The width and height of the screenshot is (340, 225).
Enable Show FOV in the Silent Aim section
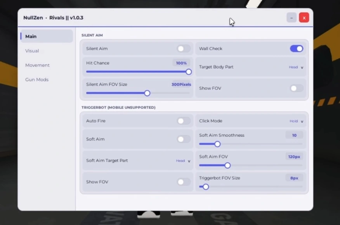[297, 88]
